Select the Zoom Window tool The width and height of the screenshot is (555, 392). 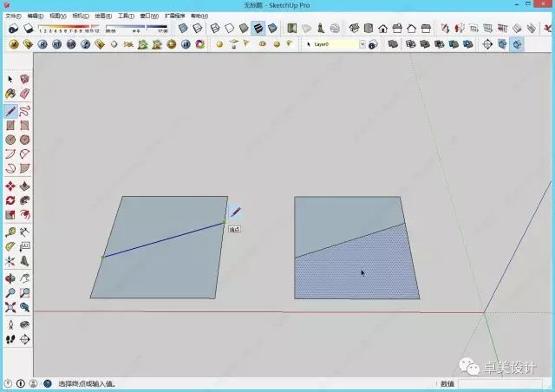click(24, 293)
